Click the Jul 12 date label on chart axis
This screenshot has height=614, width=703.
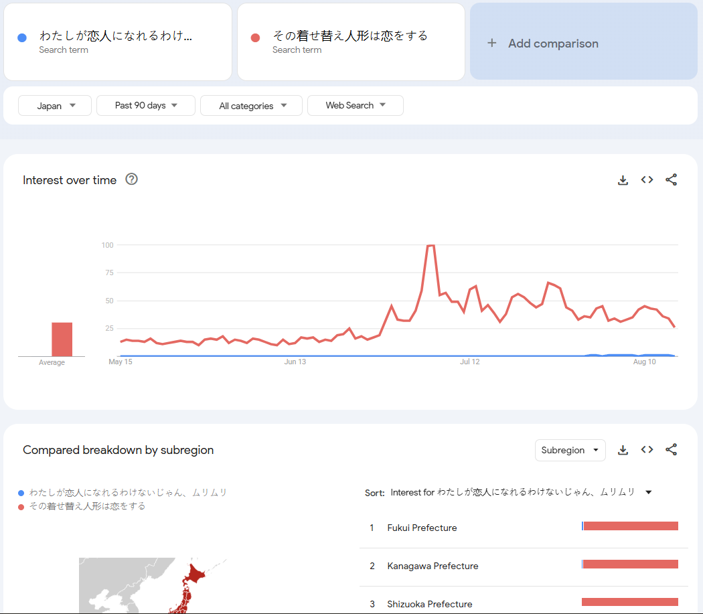coord(469,362)
